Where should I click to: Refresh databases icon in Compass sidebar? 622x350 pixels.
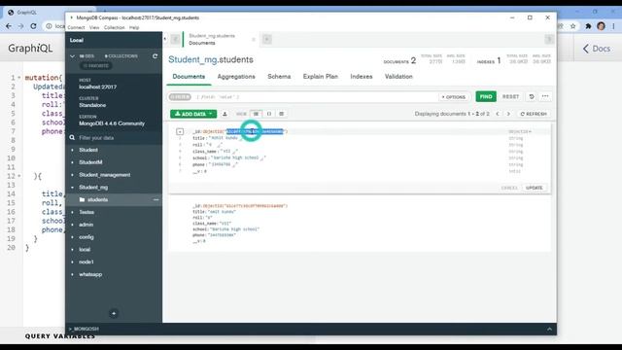coord(155,56)
